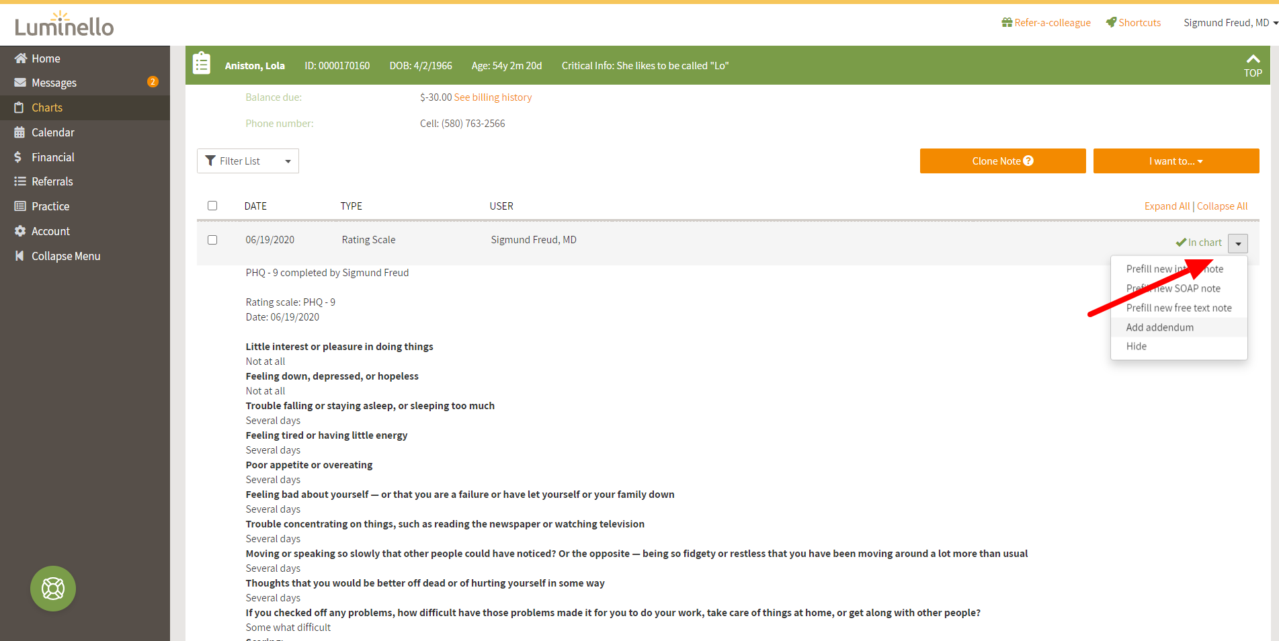Toggle the select-all checkbox in table header
The image size is (1279, 641).
click(212, 206)
